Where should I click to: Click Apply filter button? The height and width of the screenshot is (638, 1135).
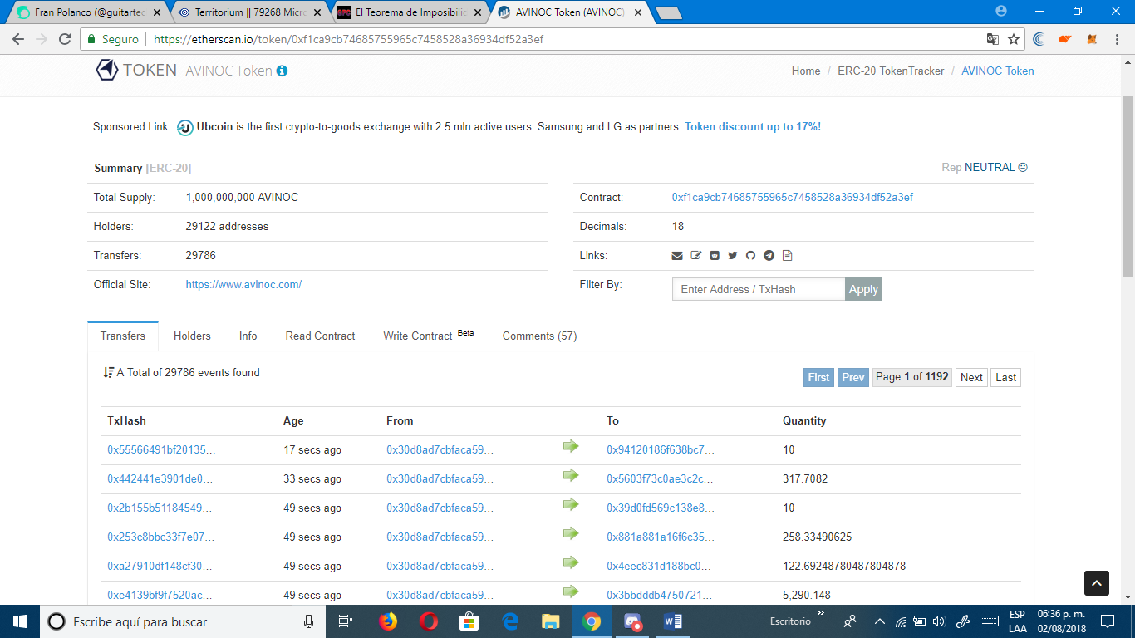pos(863,289)
